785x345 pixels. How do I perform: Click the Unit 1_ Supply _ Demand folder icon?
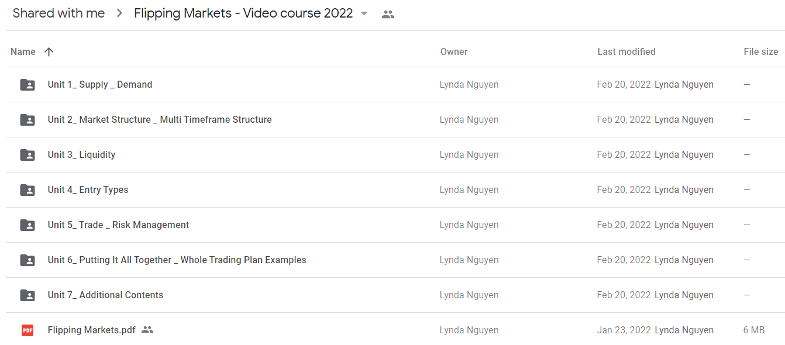coord(27,85)
